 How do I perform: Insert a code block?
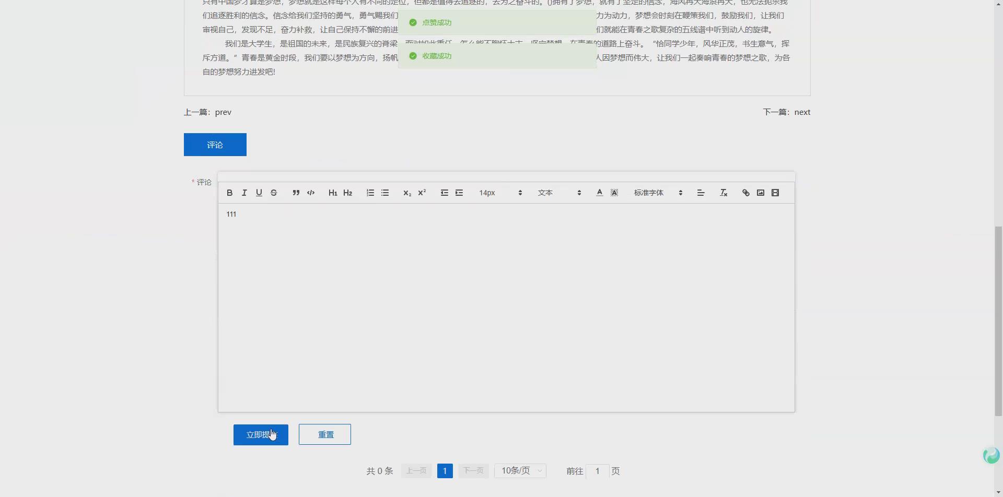[310, 193]
